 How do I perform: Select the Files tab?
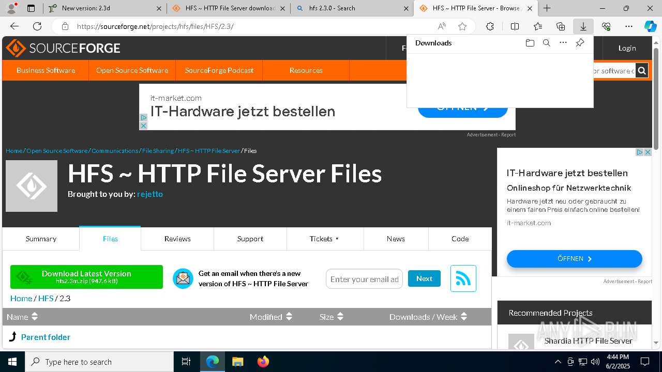(x=110, y=239)
